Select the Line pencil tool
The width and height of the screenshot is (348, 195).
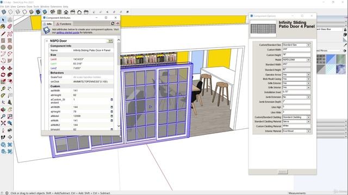(x=3, y=34)
